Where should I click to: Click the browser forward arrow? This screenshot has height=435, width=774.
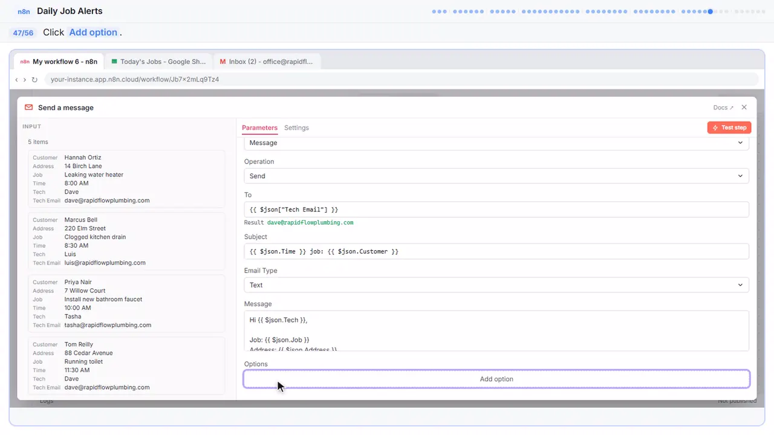25,79
